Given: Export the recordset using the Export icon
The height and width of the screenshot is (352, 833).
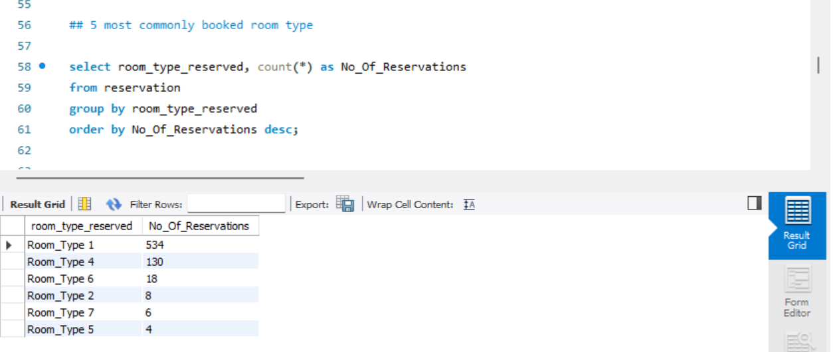Looking at the screenshot, I should [345, 204].
